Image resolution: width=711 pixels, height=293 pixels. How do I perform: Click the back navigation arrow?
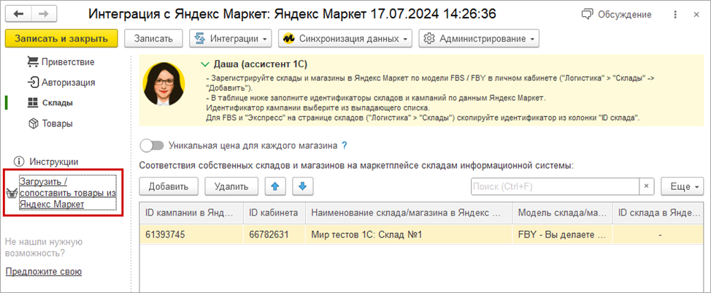[20, 14]
